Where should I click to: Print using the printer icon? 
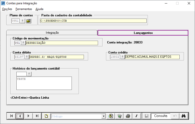click(128, 116)
